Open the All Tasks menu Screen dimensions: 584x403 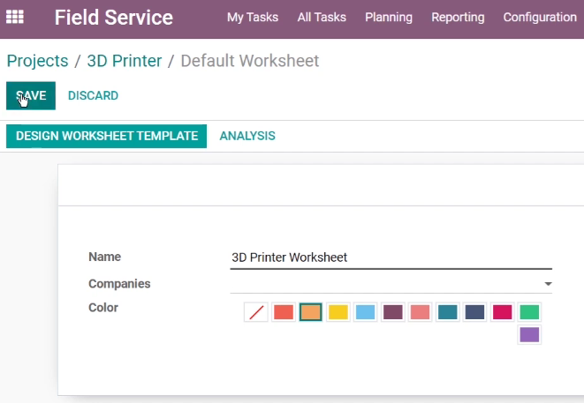point(322,17)
